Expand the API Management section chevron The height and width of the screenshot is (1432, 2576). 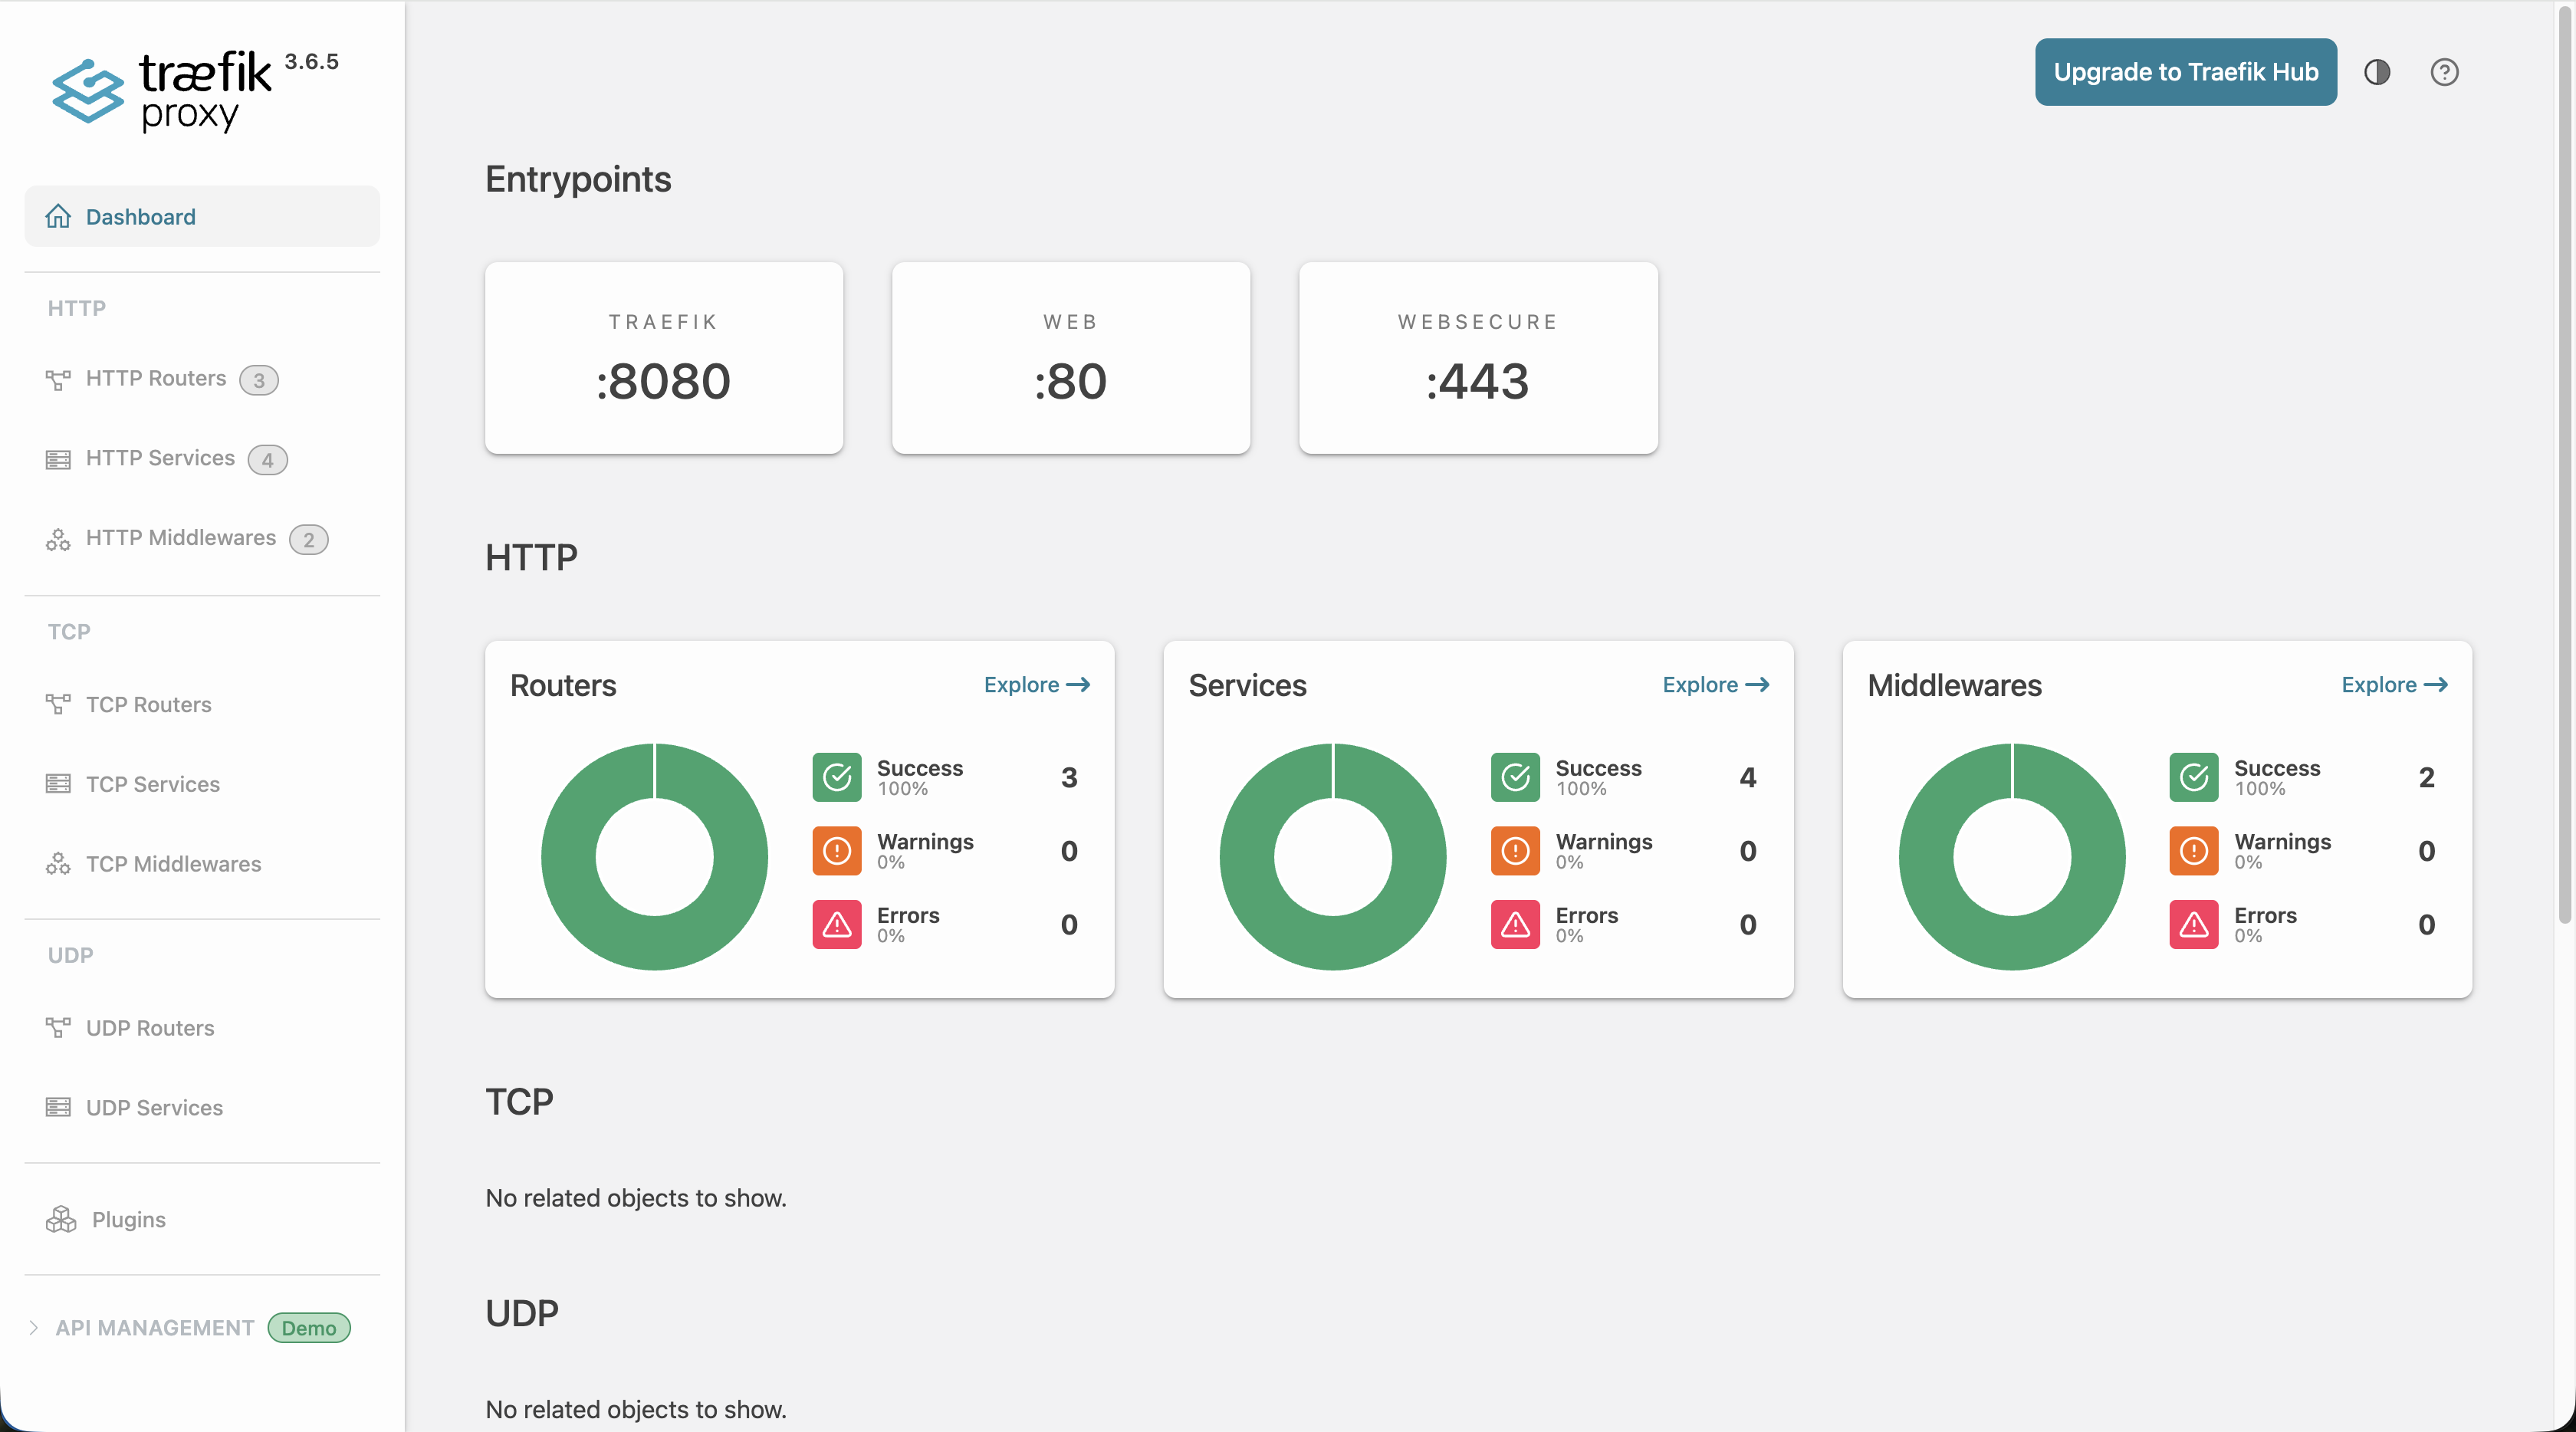[34, 1328]
